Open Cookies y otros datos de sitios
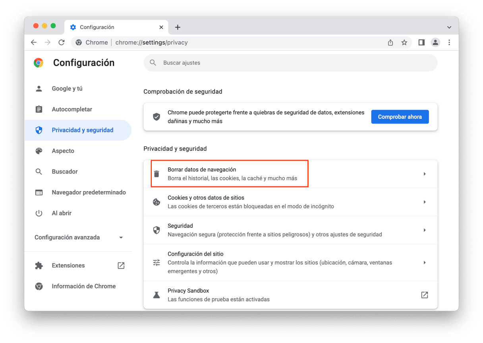The image size is (483, 343). coord(290,202)
